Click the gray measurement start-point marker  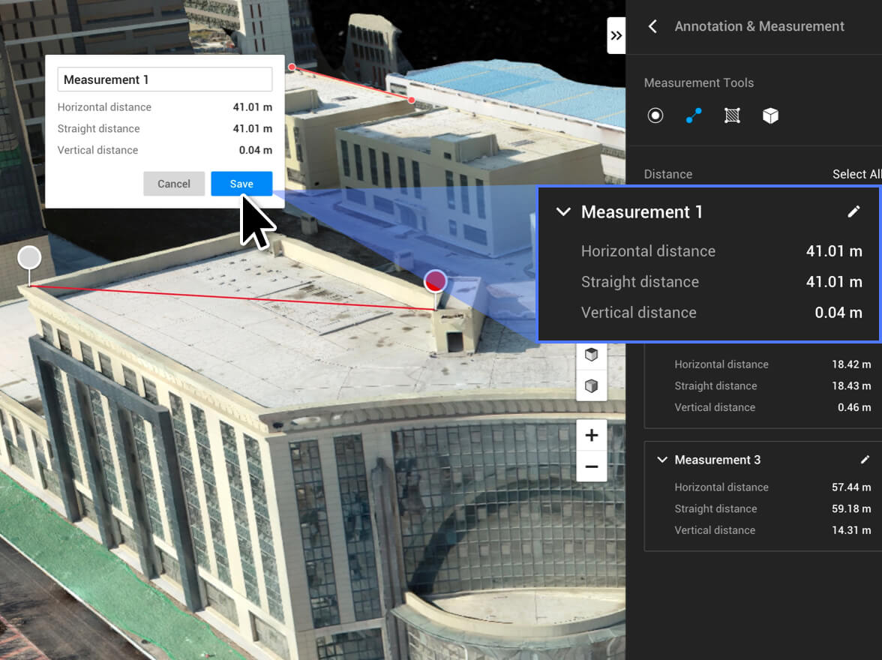pos(29,258)
